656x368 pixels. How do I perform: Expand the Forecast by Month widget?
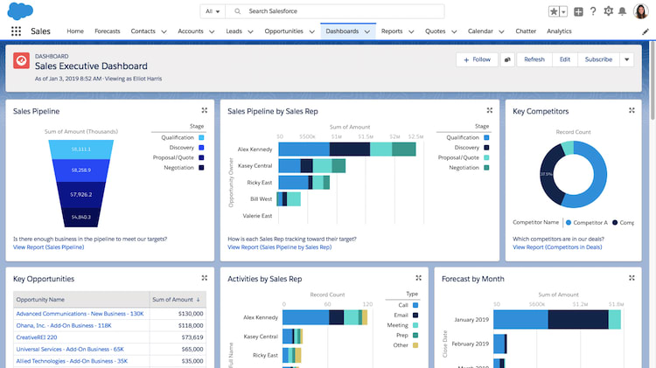tap(632, 278)
